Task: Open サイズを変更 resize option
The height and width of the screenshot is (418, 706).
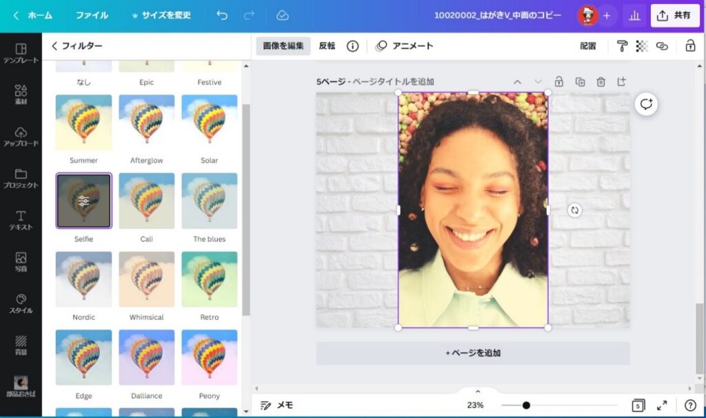Action: point(161,15)
